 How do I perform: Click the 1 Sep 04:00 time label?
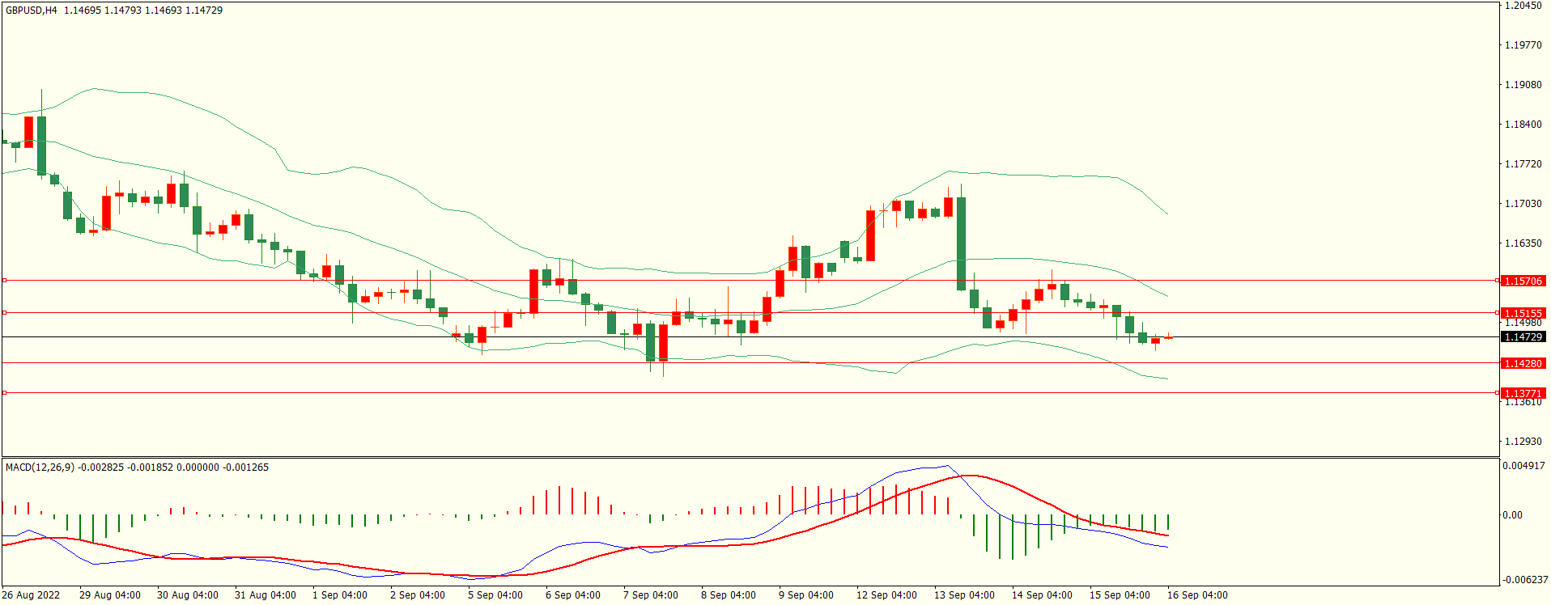click(339, 595)
